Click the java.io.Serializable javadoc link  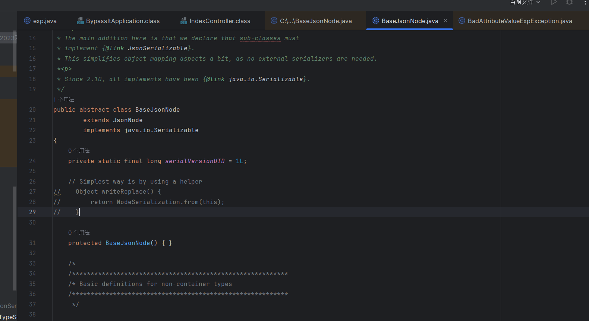(x=266, y=79)
